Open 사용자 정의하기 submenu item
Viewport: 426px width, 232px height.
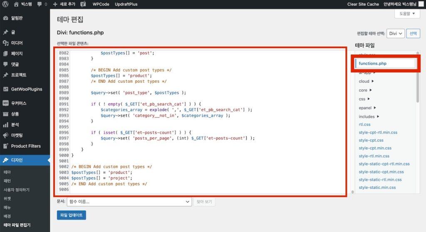tap(16, 190)
